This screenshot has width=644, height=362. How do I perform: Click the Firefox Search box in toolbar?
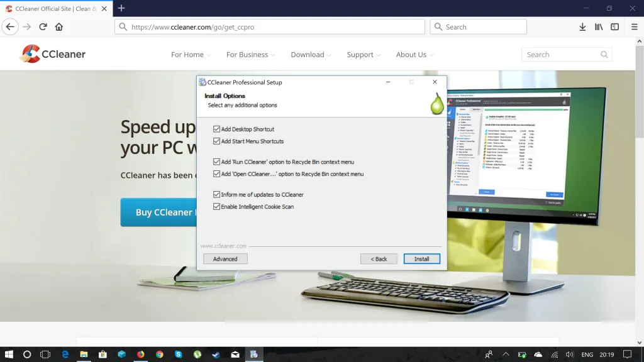479,27
